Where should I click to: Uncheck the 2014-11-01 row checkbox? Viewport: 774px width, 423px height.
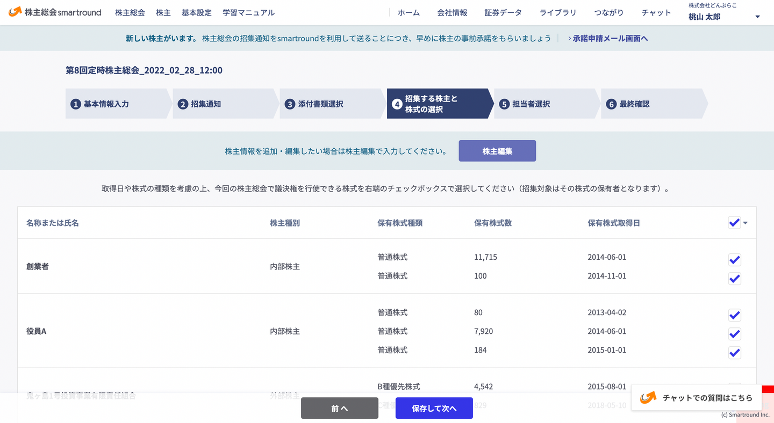(734, 279)
